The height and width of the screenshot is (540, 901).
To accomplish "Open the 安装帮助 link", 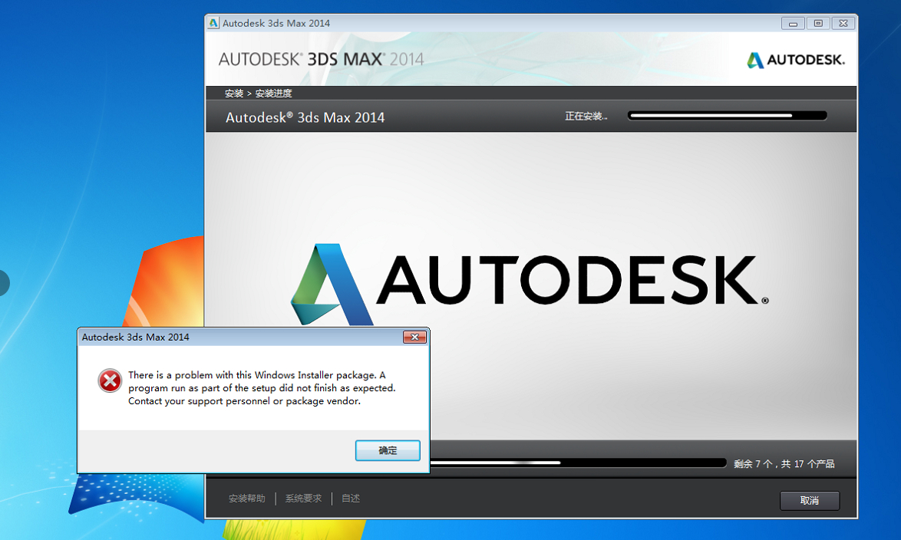I will pyautogui.click(x=247, y=499).
